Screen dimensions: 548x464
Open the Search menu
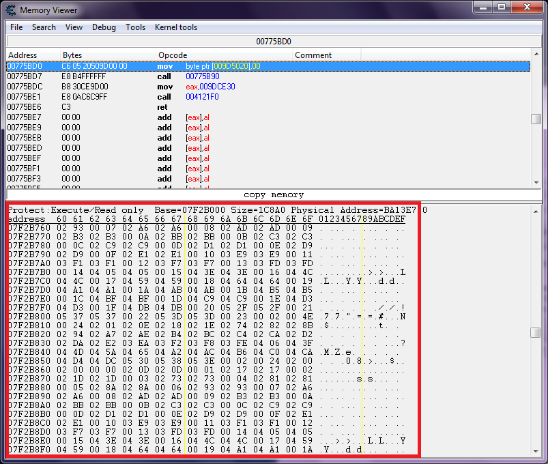click(44, 27)
